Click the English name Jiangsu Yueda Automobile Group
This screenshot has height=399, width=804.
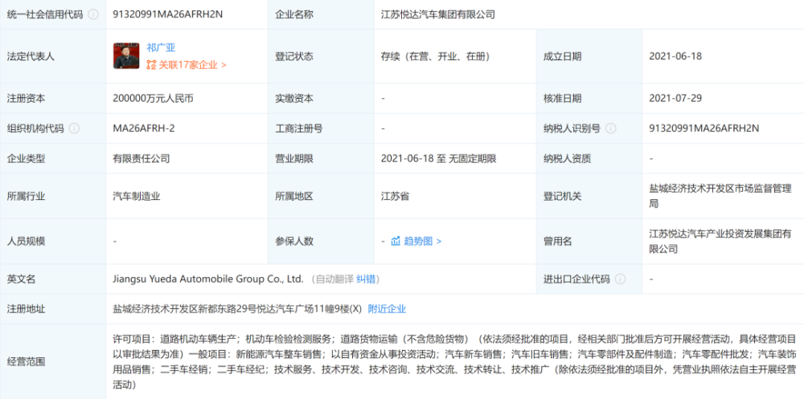click(x=209, y=279)
